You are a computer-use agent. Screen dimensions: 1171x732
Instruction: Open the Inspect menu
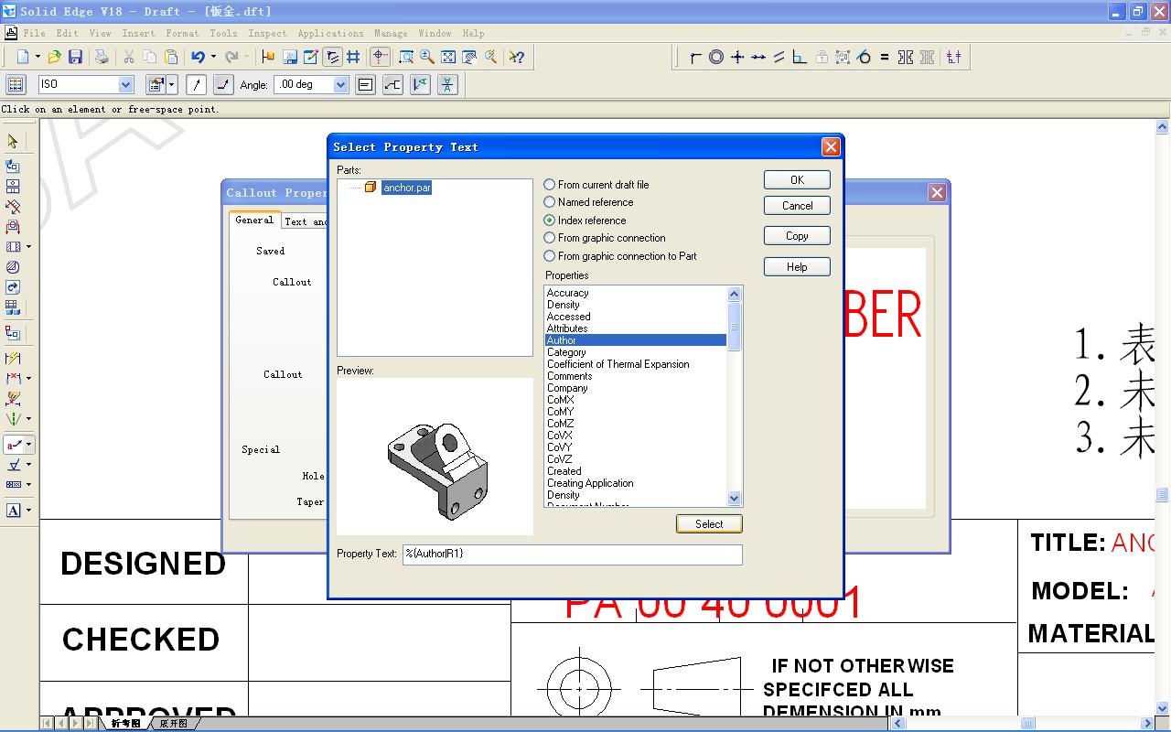267,33
